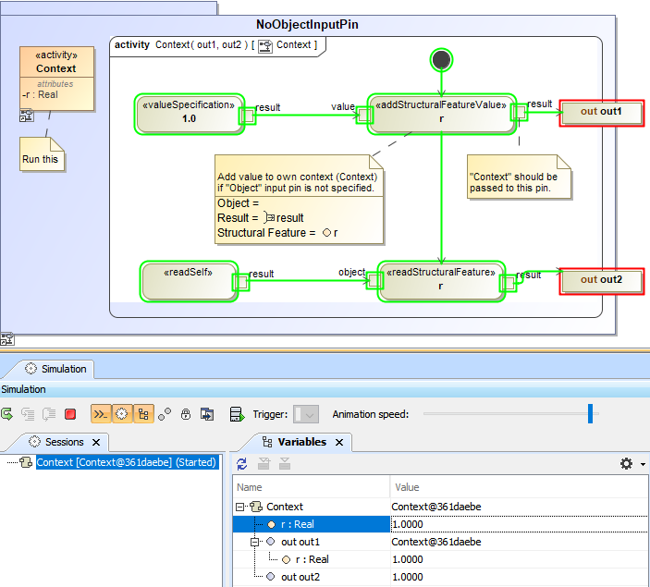Select the started Context session entry

coord(126,462)
